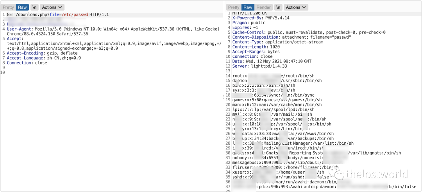Screen dimensions: 422x192
Task: Click the Pragma: public response header
Action: [249, 23]
